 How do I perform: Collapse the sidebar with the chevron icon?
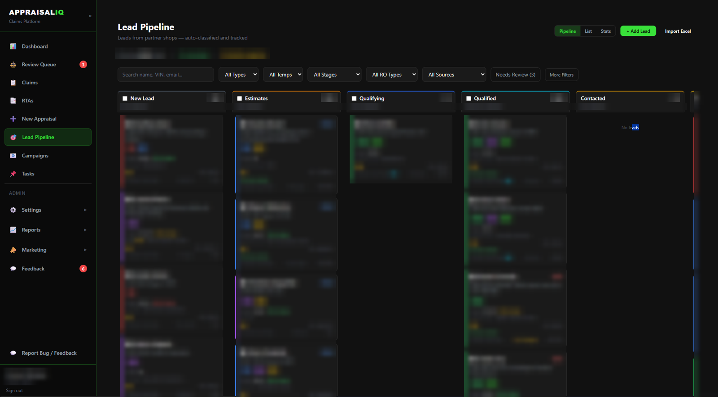[x=90, y=16]
